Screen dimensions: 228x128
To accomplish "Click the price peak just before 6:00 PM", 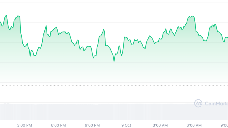I will click(46, 26).
